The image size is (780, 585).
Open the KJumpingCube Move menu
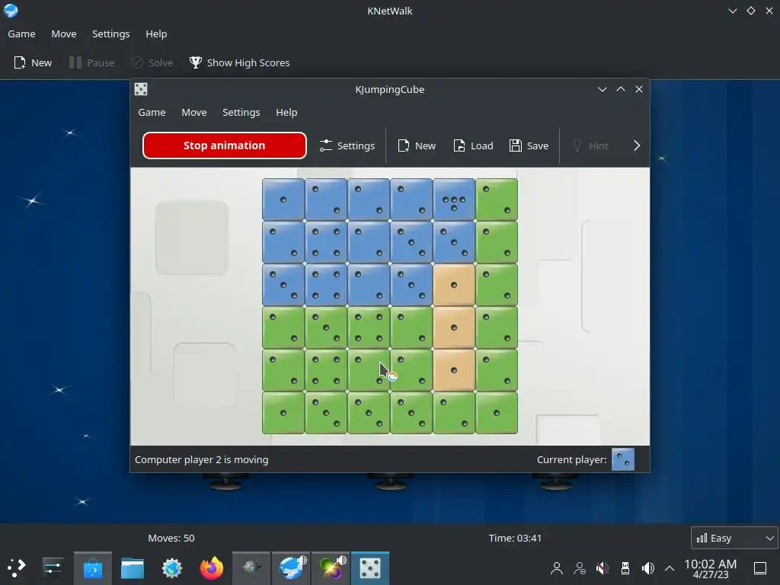click(194, 113)
